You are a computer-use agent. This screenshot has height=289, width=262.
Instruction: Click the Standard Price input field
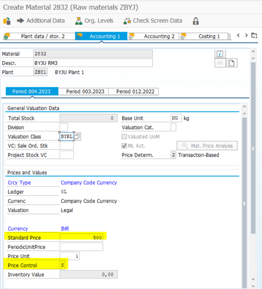point(81,238)
